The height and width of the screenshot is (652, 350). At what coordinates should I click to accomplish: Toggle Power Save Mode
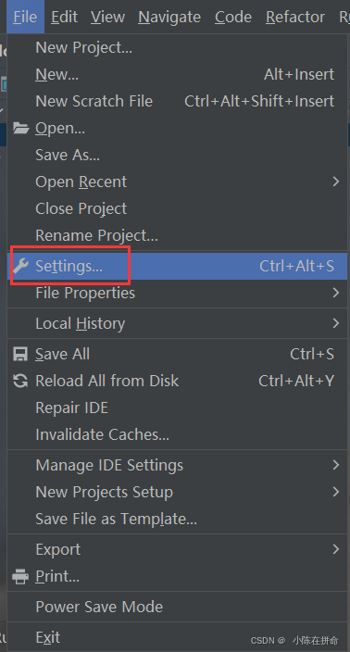pyautogui.click(x=177, y=607)
